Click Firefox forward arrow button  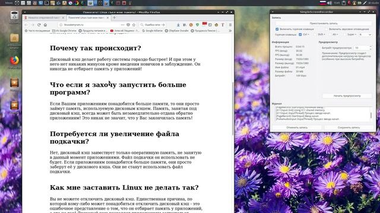pos(33,25)
